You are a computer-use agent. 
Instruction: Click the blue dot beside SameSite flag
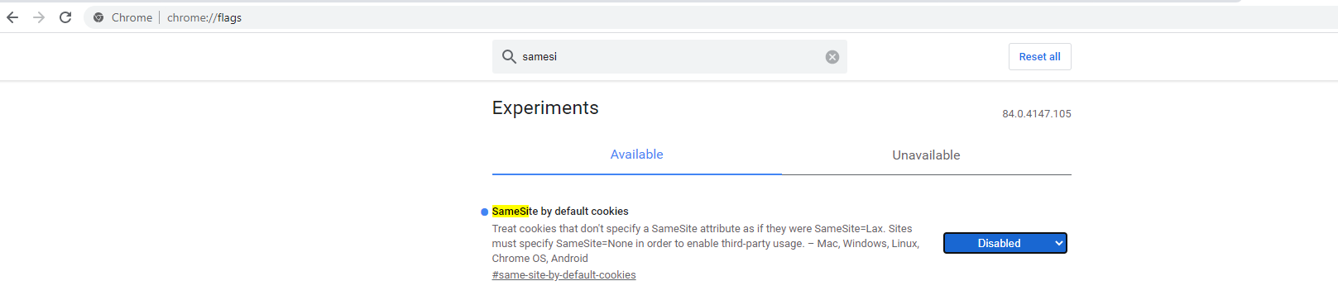click(x=485, y=212)
